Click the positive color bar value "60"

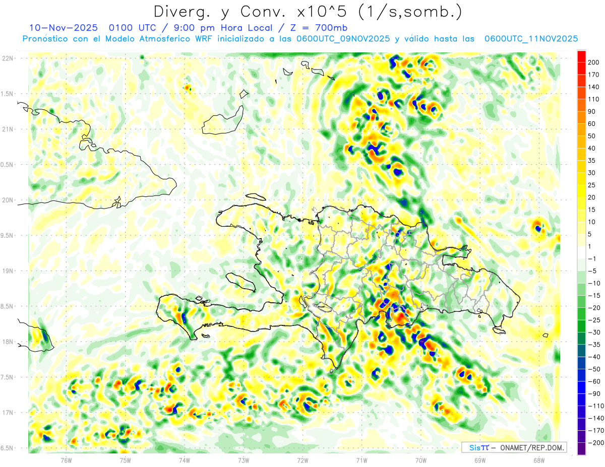[592, 124]
